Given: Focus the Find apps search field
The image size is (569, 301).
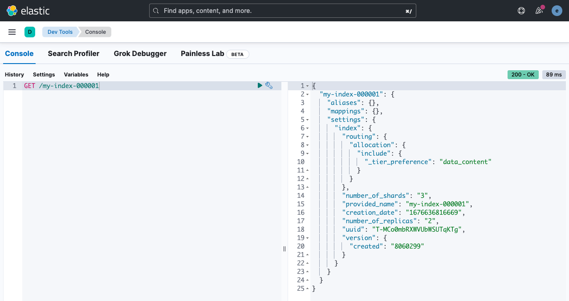Looking at the screenshot, I should coord(283,11).
